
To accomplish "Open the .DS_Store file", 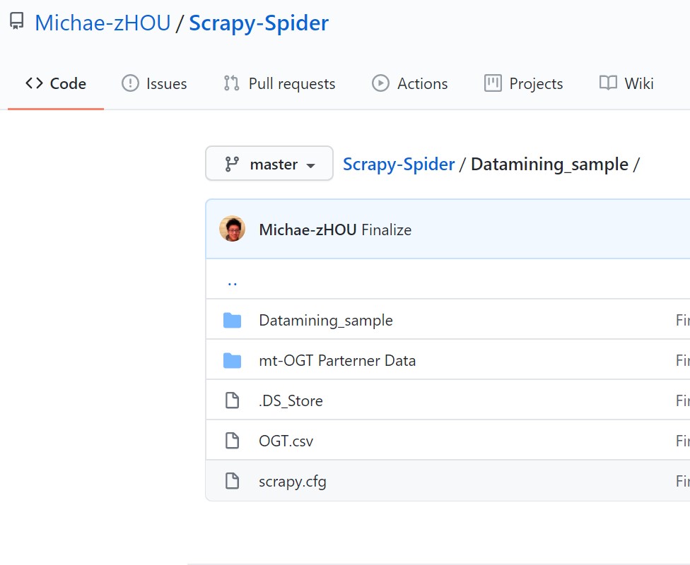I will click(x=291, y=401).
